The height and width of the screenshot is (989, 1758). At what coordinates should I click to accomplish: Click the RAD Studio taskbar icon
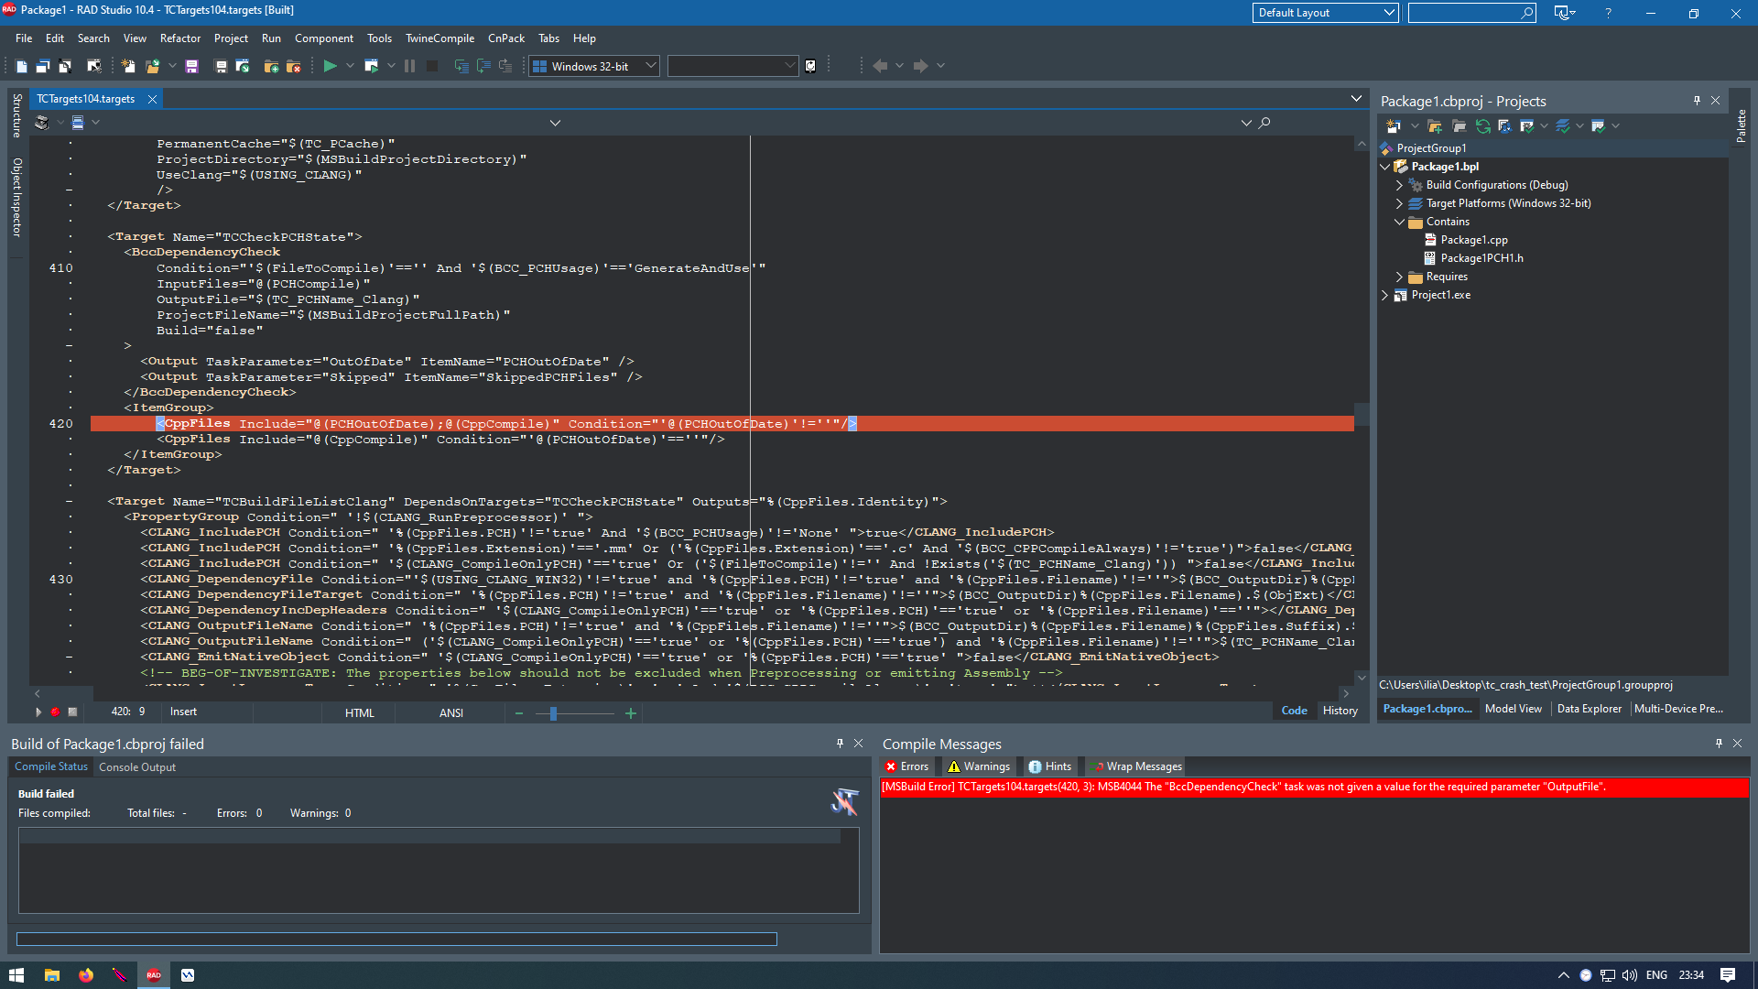coord(154,975)
